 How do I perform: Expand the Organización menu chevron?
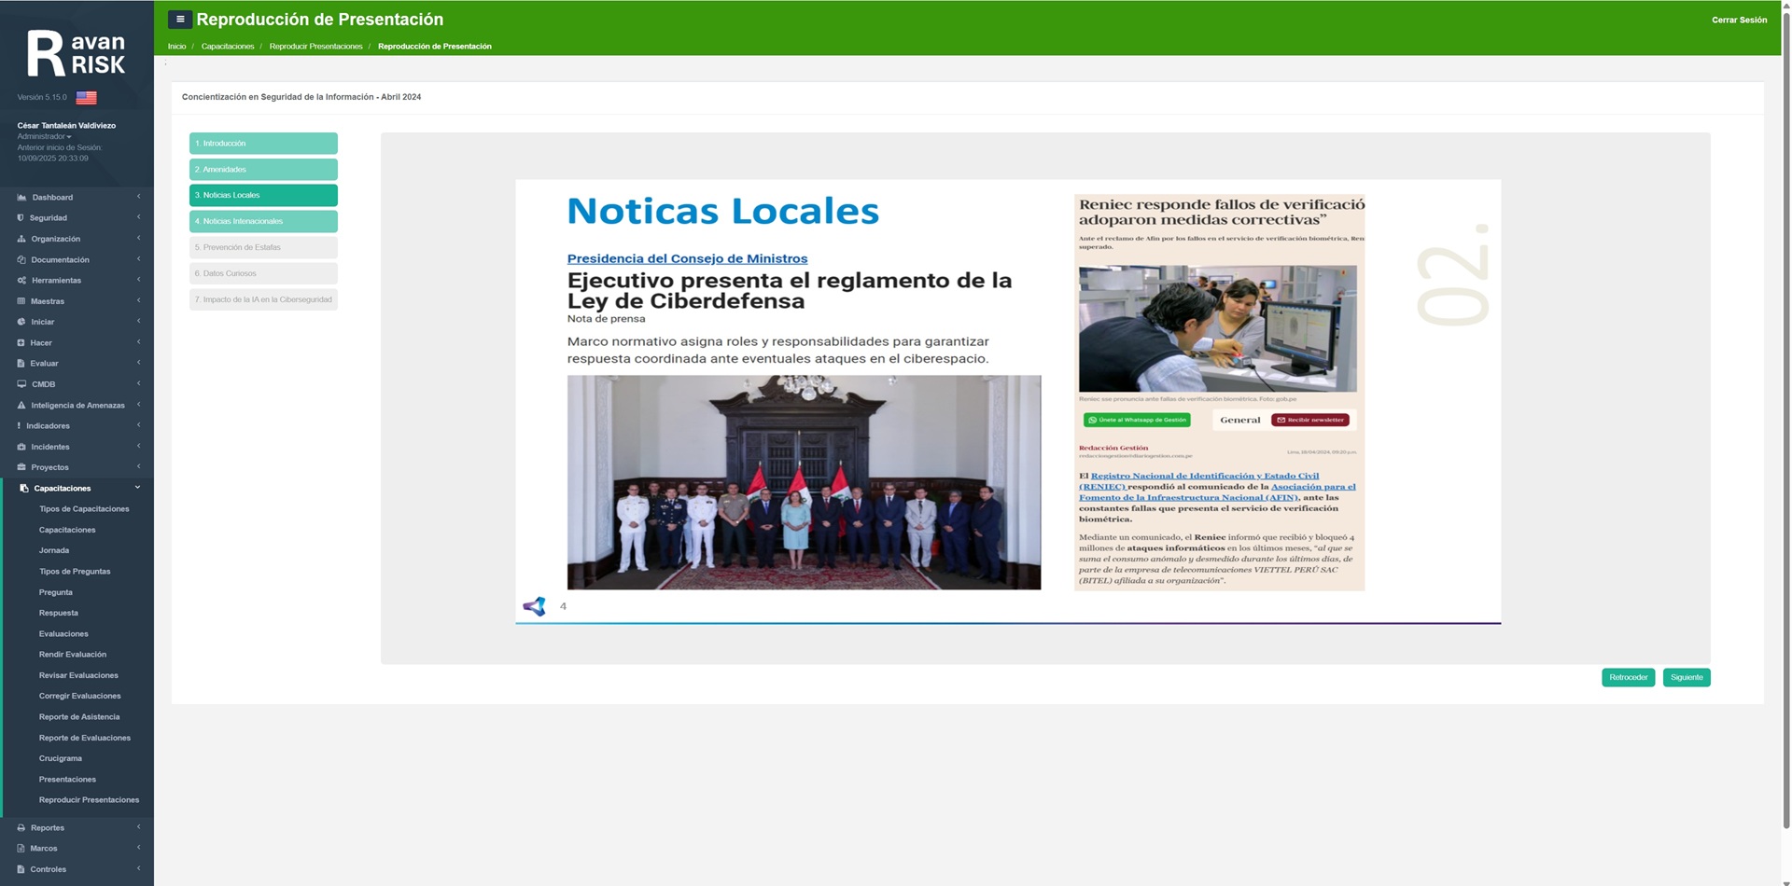[138, 238]
